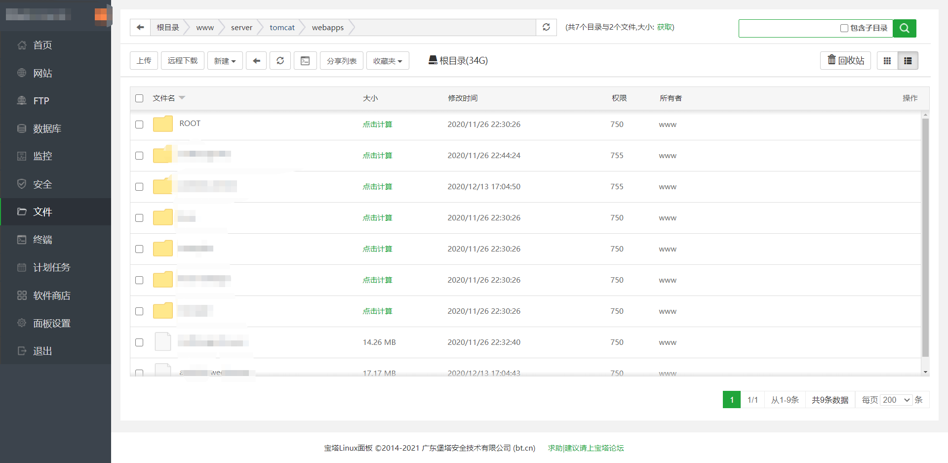Viewport: 948px width, 463px height.
Task: Go to 软件商店 in the sidebar
Action: 51,295
